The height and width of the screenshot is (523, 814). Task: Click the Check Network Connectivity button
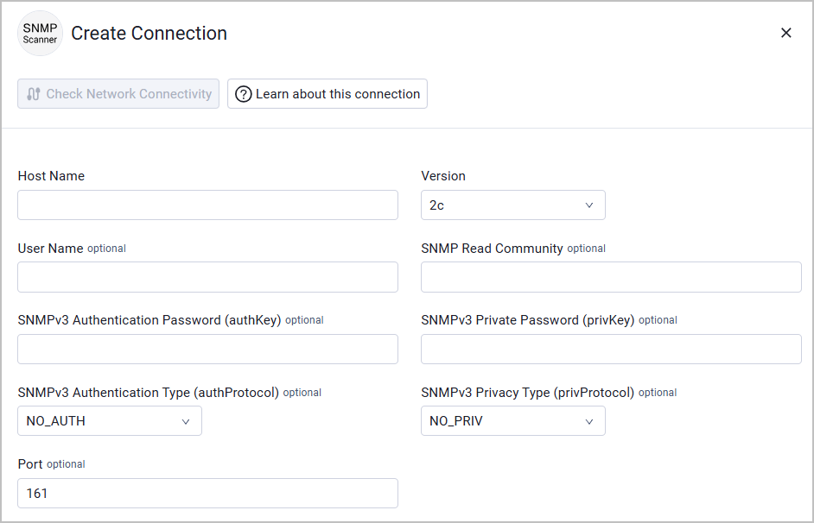click(x=118, y=94)
